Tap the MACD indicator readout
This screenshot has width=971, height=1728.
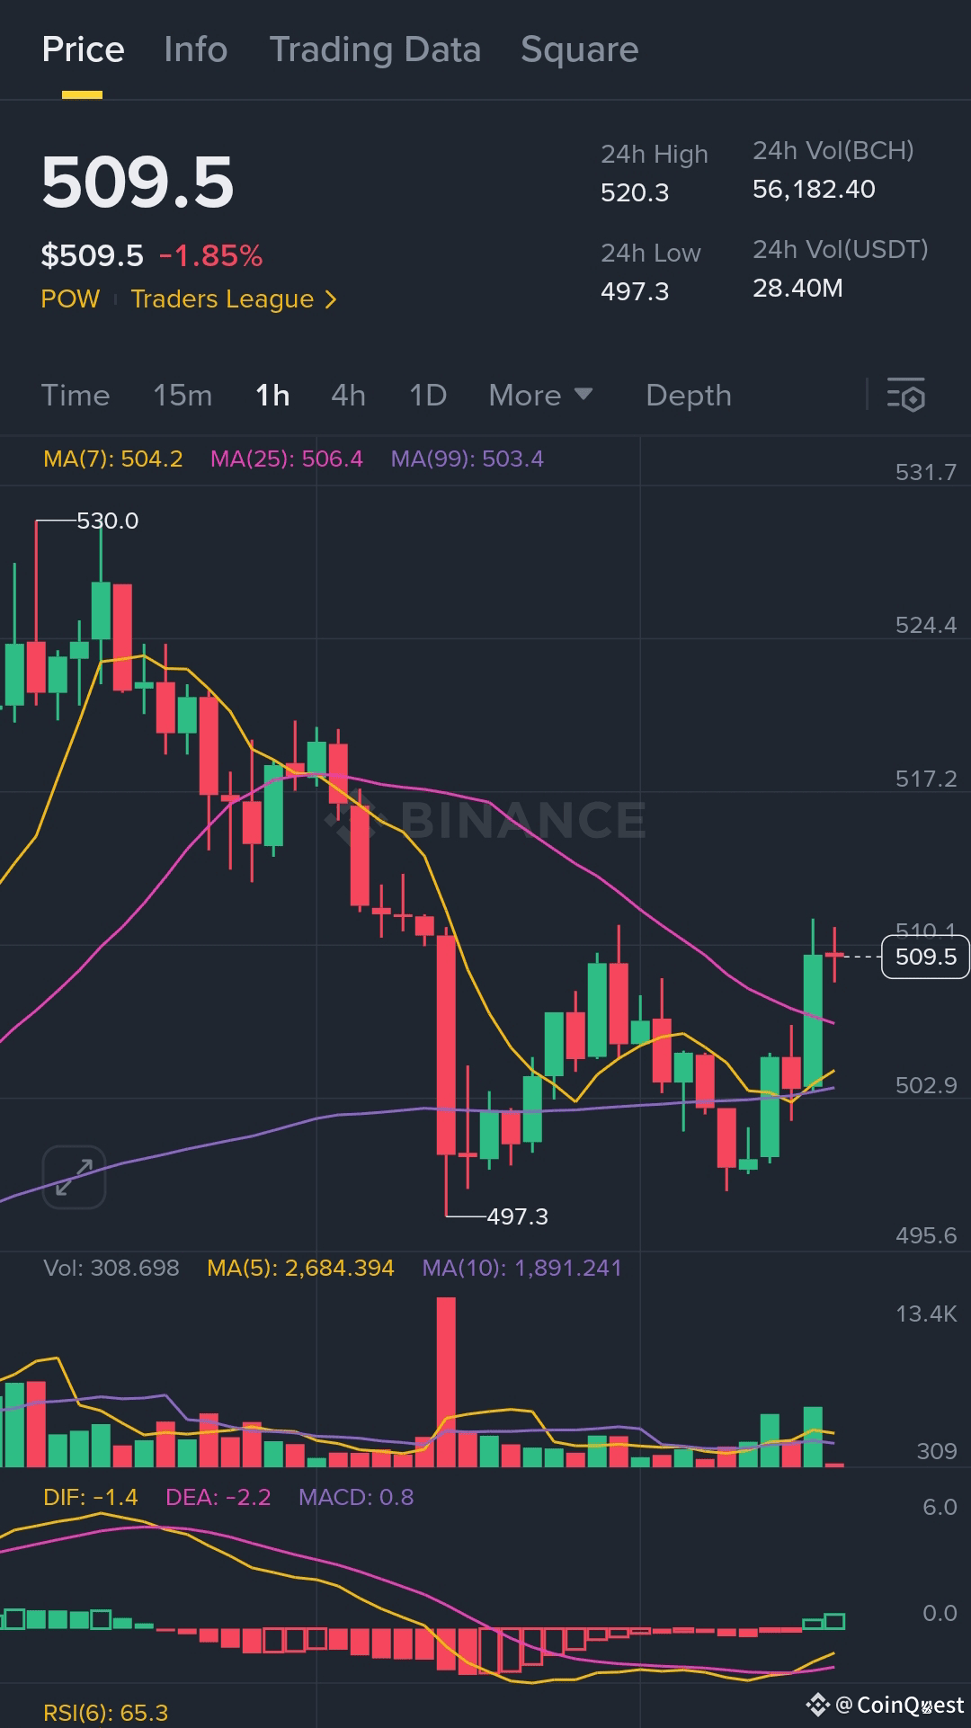[x=356, y=1497]
